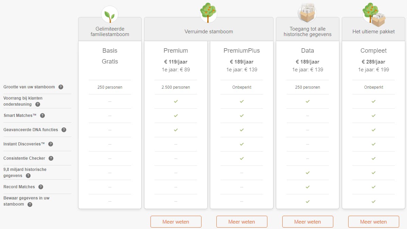Screen dimensions: 407x229
Task: Click Instant Discoveries help icon
Action: click(51, 144)
